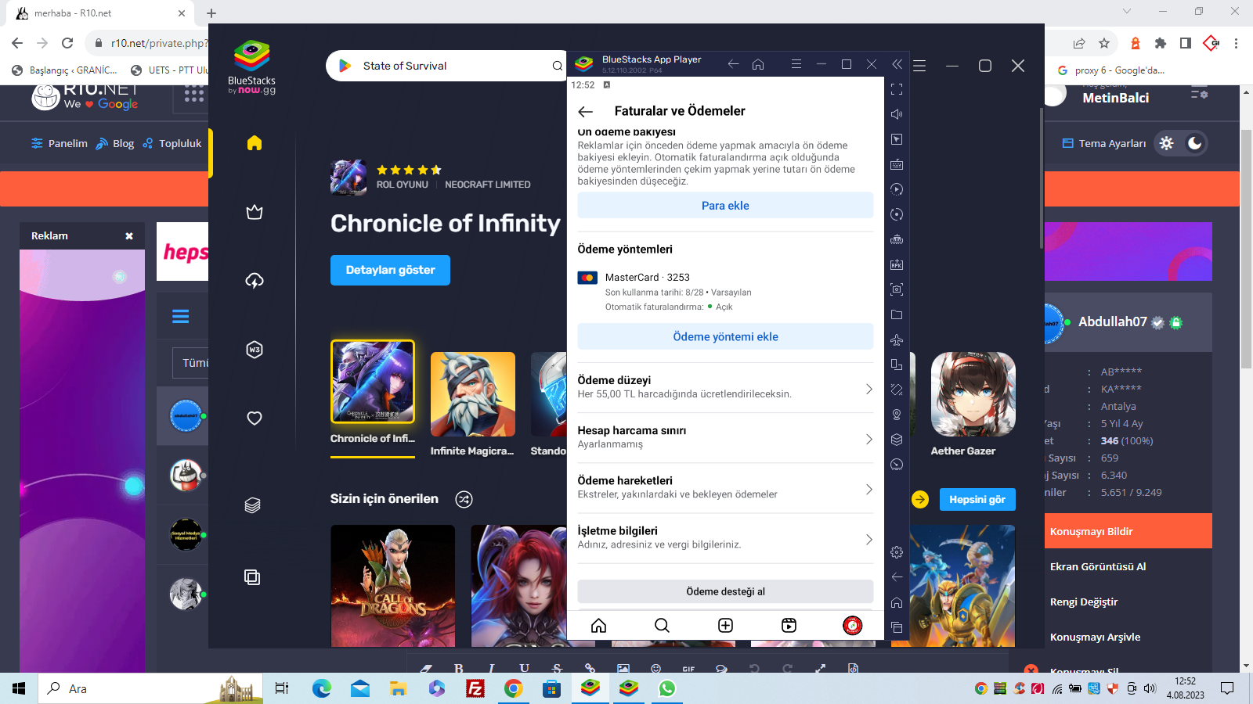
Task: Open Chrome extensions puzzle icon
Action: click(x=1161, y=43)
